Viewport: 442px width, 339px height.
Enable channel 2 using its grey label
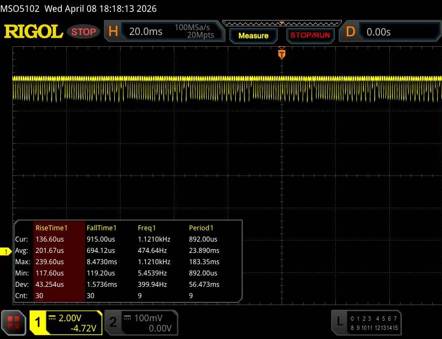[113, 321]
